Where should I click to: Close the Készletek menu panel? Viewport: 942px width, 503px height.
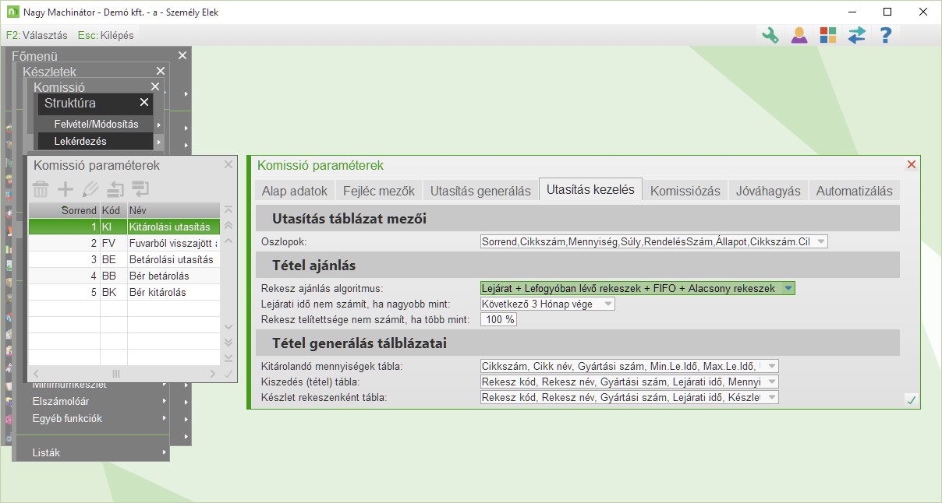(x=161, y=71)
